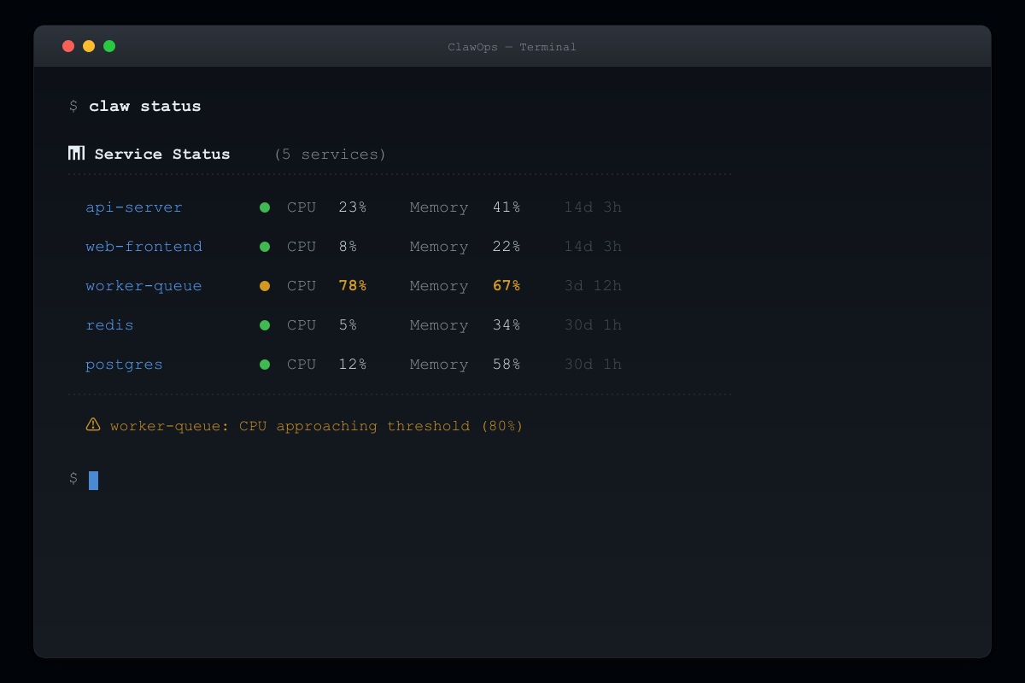
Task: Select the green status dot for redis
Action: [x=265, y=325]
